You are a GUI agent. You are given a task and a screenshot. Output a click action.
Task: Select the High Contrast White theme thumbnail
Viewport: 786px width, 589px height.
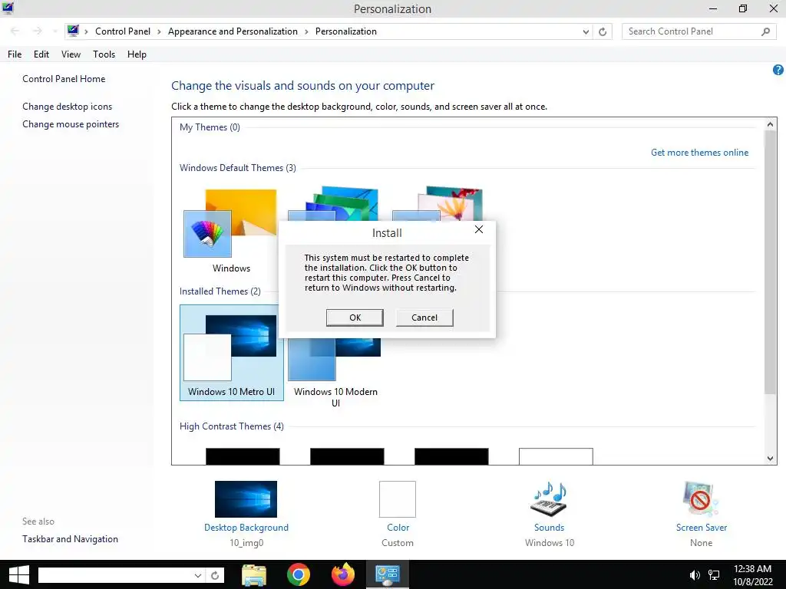[556, 456]
